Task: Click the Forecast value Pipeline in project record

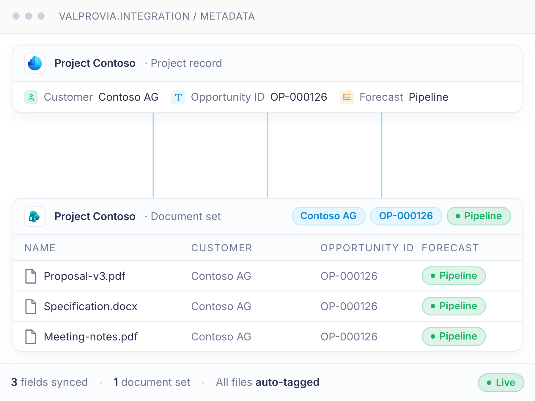Action: click(x=429, y=97)
